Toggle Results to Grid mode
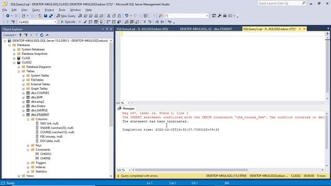 click(x=132, y=22)
